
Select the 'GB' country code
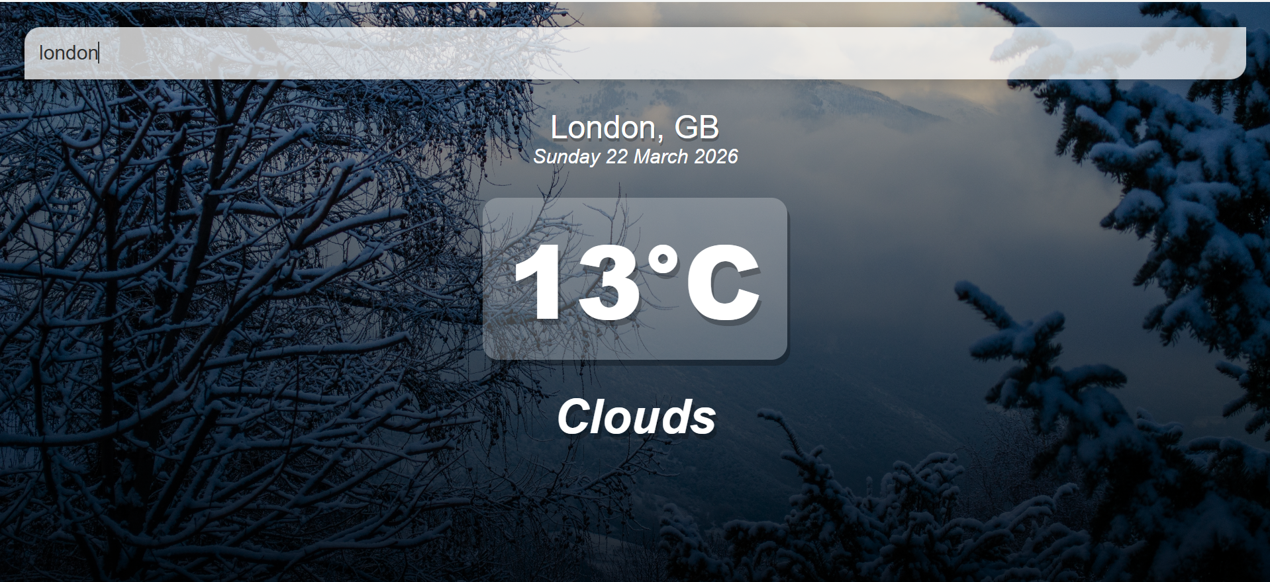coord(697,128)
